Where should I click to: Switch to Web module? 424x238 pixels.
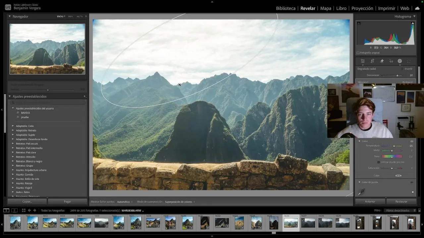point(404,8)
